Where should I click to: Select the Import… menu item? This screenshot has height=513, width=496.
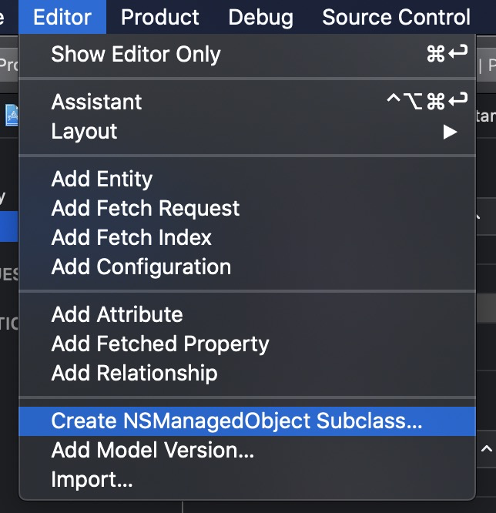click(247, 480)
